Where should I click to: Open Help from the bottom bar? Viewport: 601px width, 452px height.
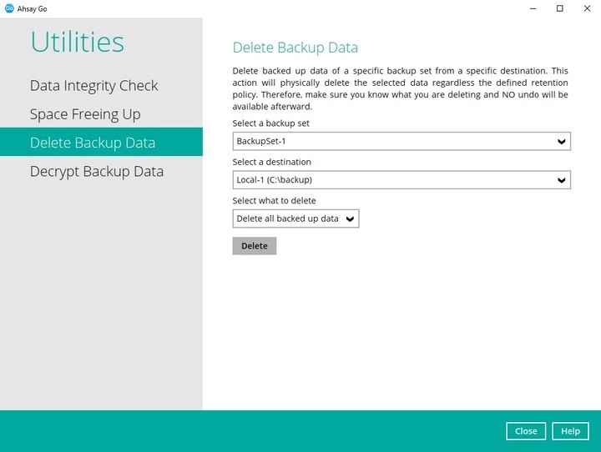click(x=570, y=431)
